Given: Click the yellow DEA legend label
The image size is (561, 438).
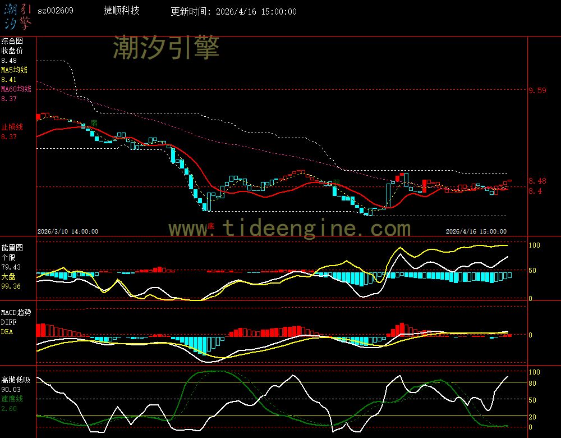Looking at the screenshot, I should pyautogui.click(x=7, y=332).
